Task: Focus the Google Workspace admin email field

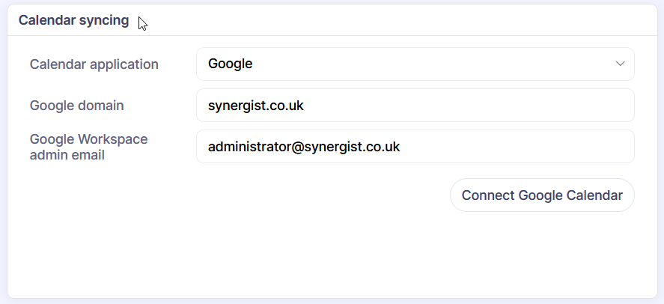Action: pos(415,147)
